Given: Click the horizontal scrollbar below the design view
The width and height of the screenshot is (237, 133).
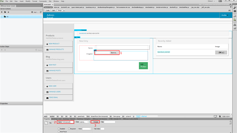Looking at the screenshot, I should point(137,114).
